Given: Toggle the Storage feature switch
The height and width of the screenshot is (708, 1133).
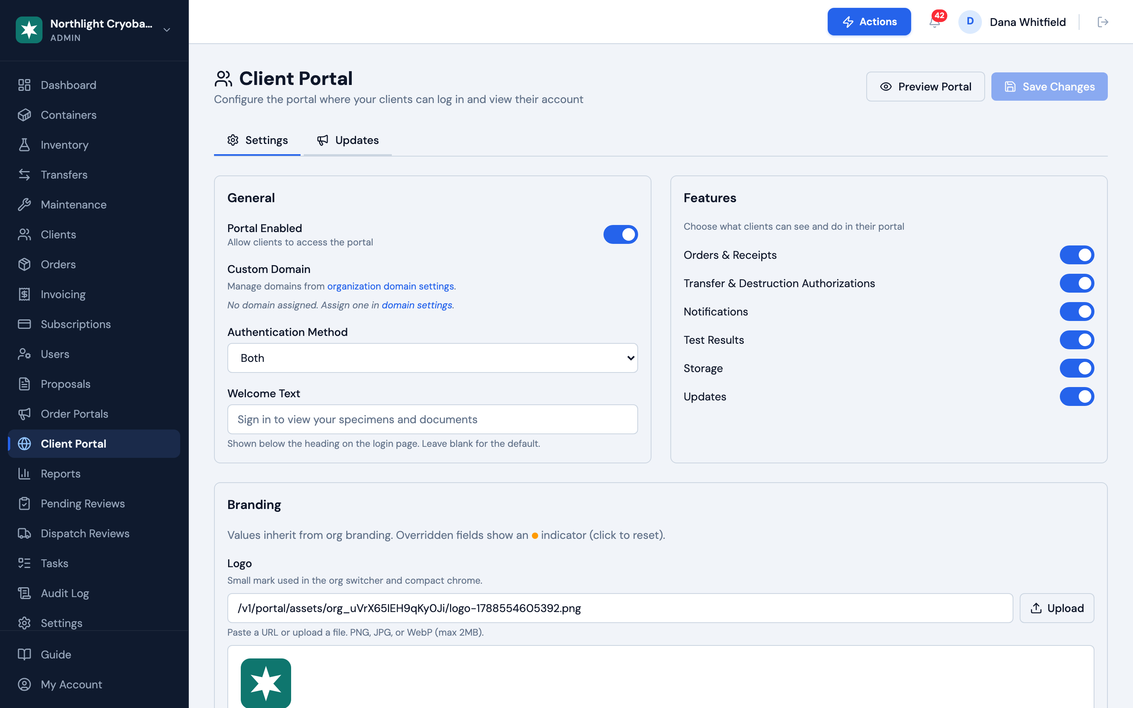Looking at the screenshot, I should pyautogui.click(x=1077, y=368).
